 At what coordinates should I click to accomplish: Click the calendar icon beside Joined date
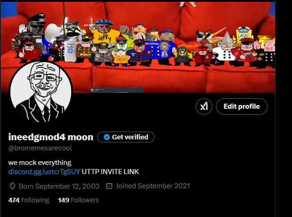109,186
